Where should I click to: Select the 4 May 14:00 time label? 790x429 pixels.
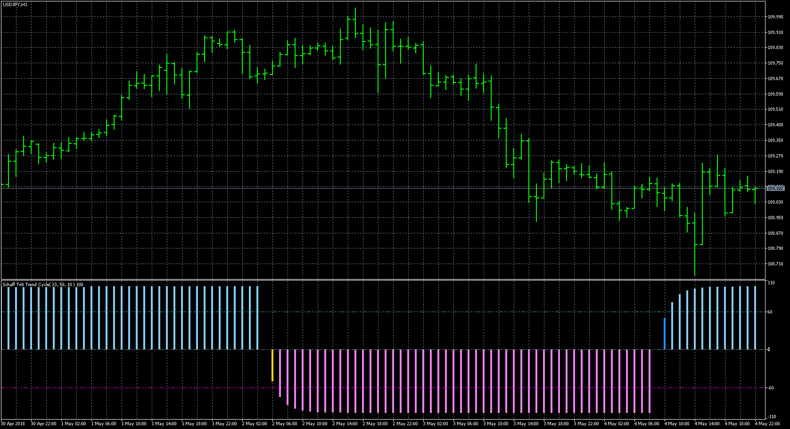click(x=707, y=424)
